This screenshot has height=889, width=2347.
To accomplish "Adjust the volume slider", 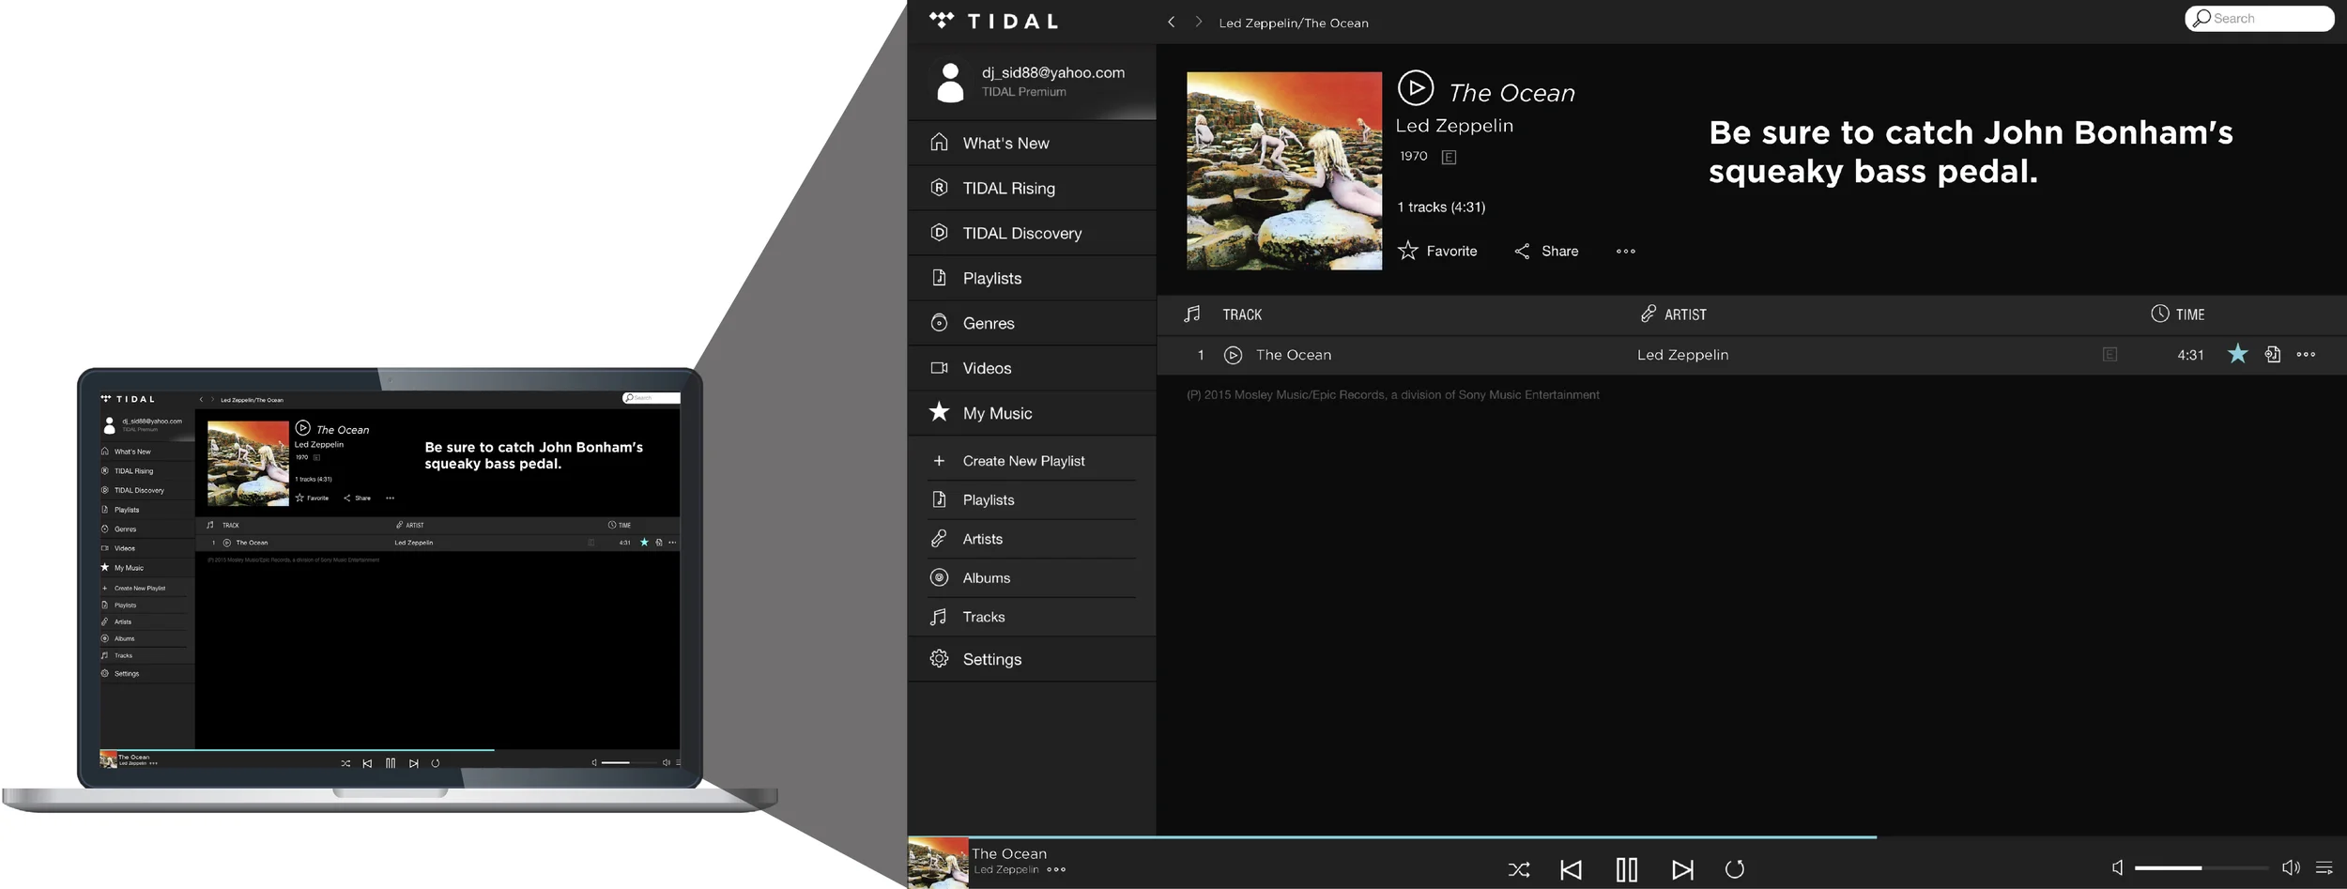I will (x=2201, y=868).
